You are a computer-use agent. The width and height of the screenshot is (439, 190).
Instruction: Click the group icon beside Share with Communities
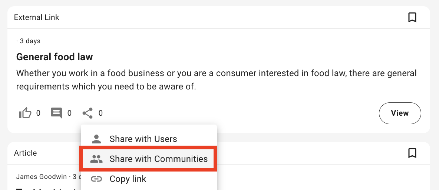point(96,159)
